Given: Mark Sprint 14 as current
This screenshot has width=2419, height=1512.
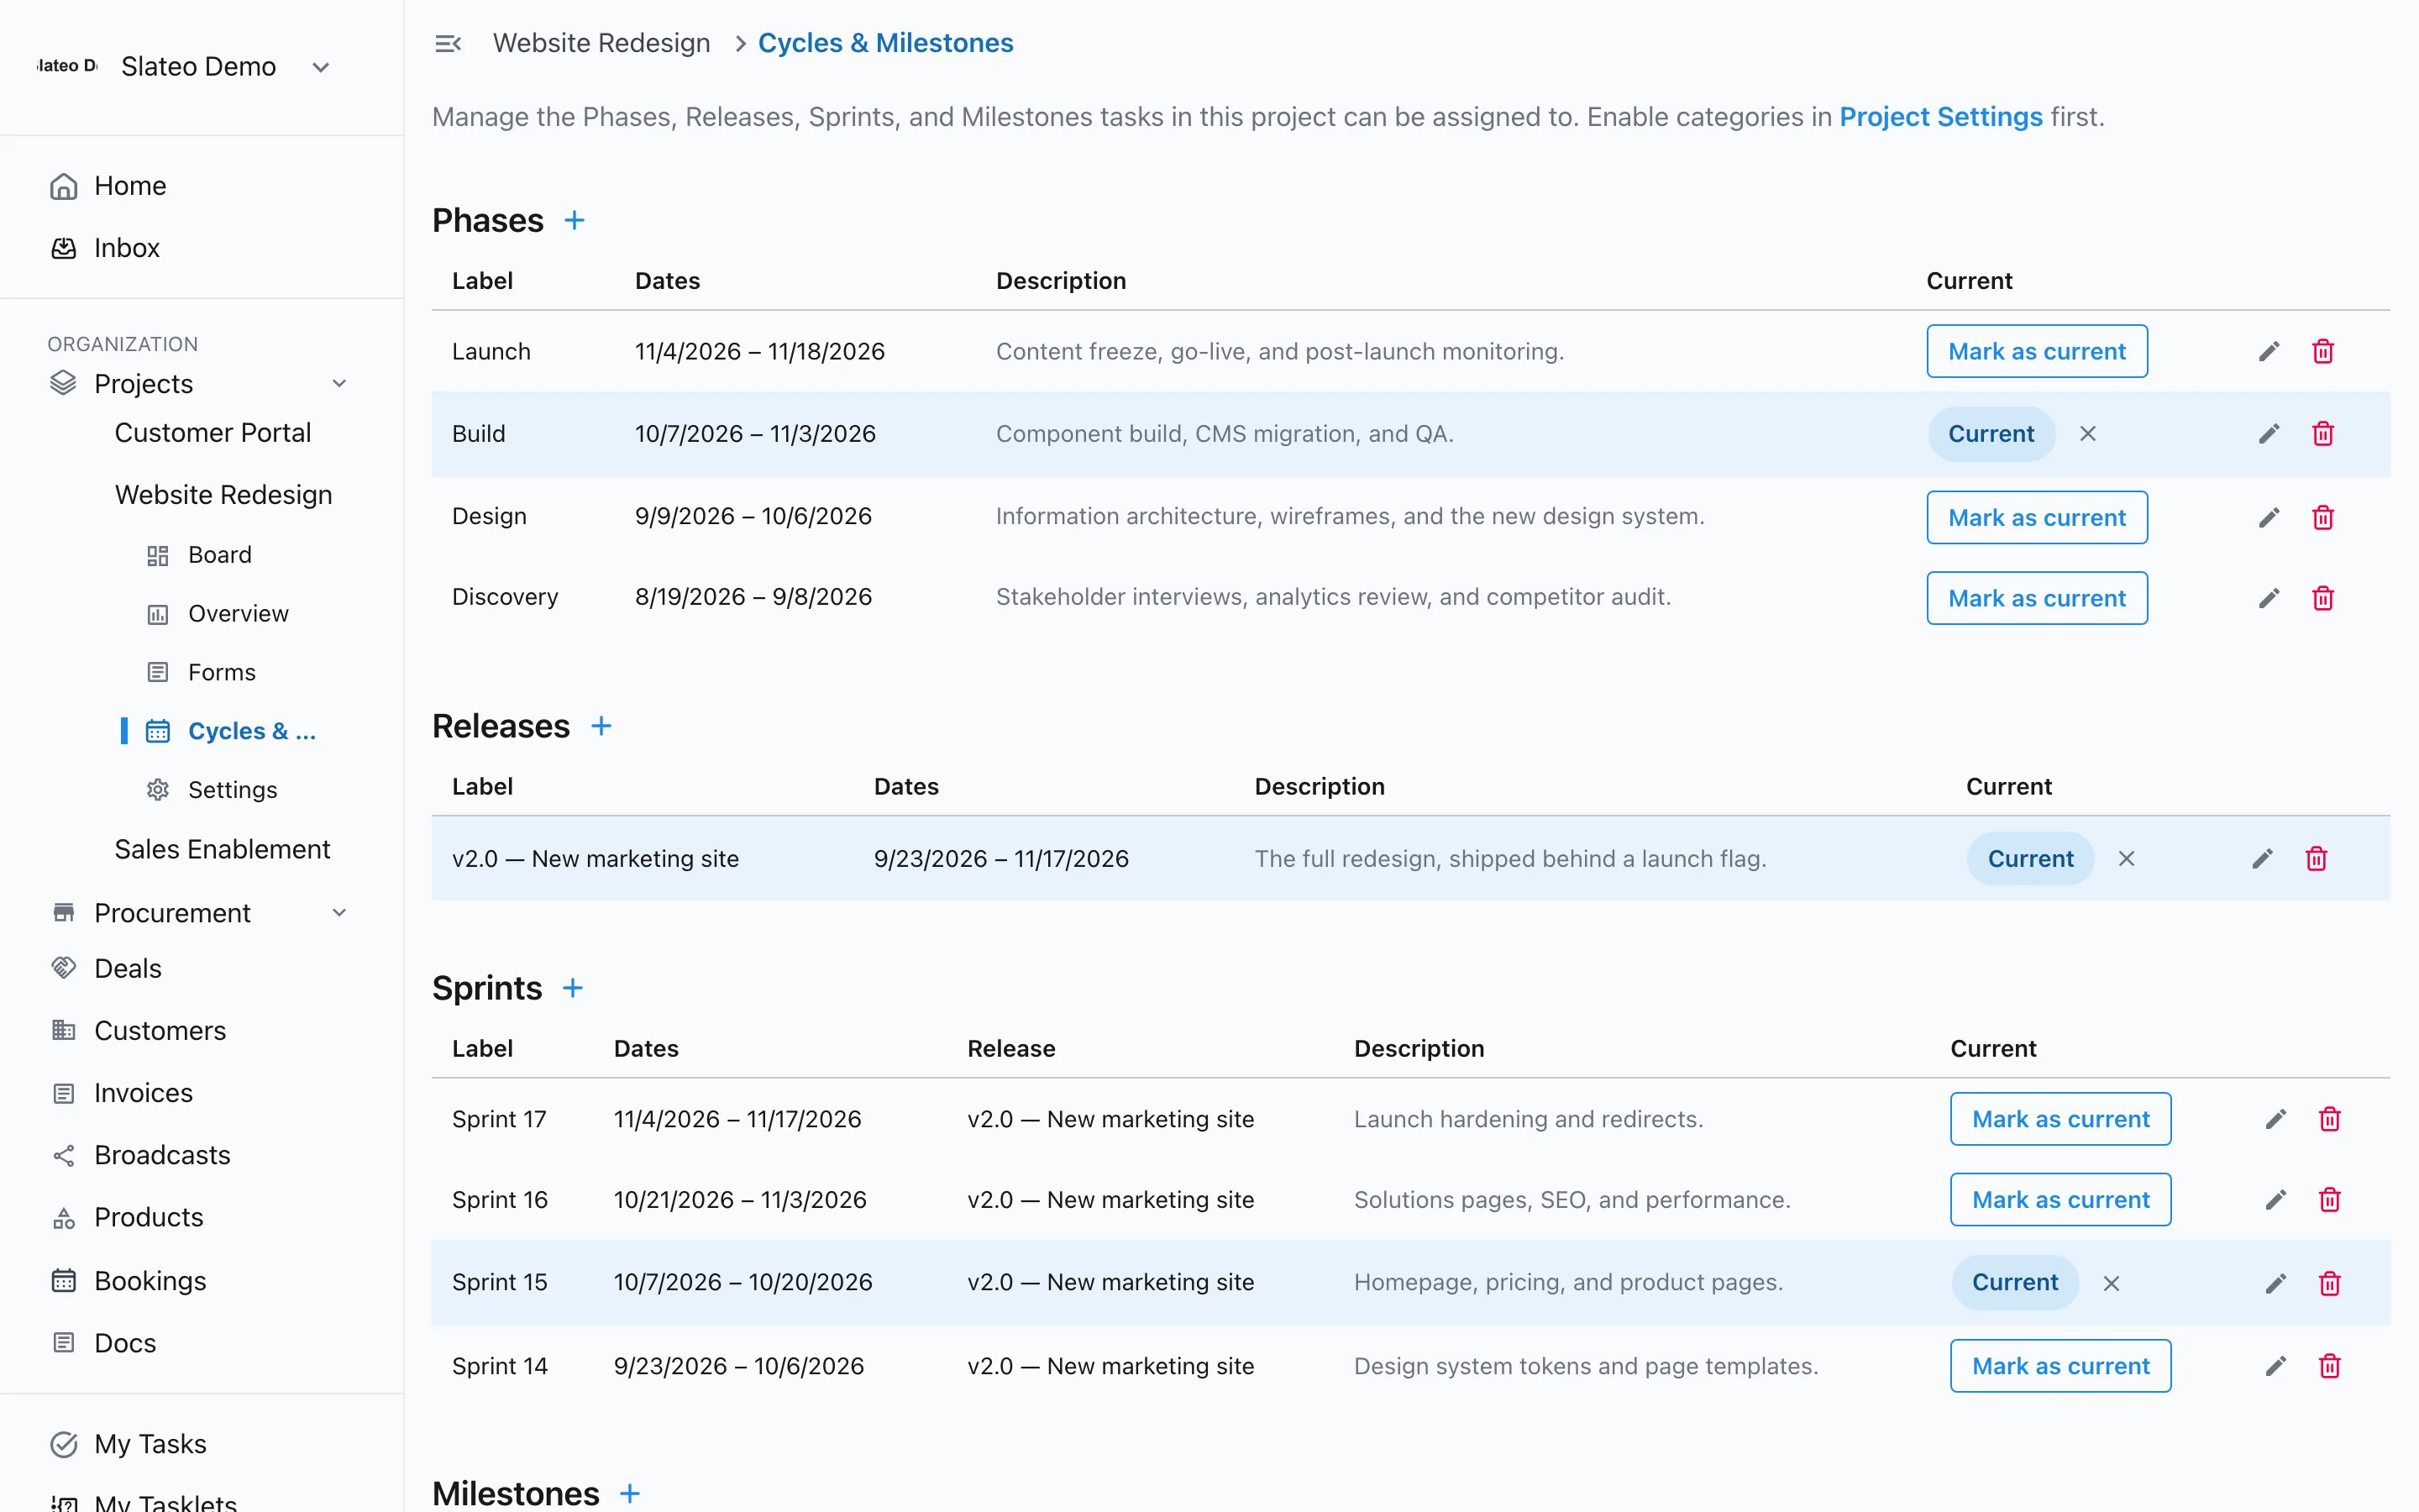Looking at the screenshot, I should click(x=2061, y=1366).
